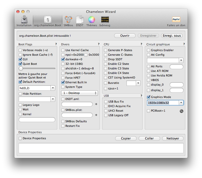The height and width of the screenshot is (178, 202).
Task: Expand the Graphics Mode resolution dropdown
Action: point(181,103)
